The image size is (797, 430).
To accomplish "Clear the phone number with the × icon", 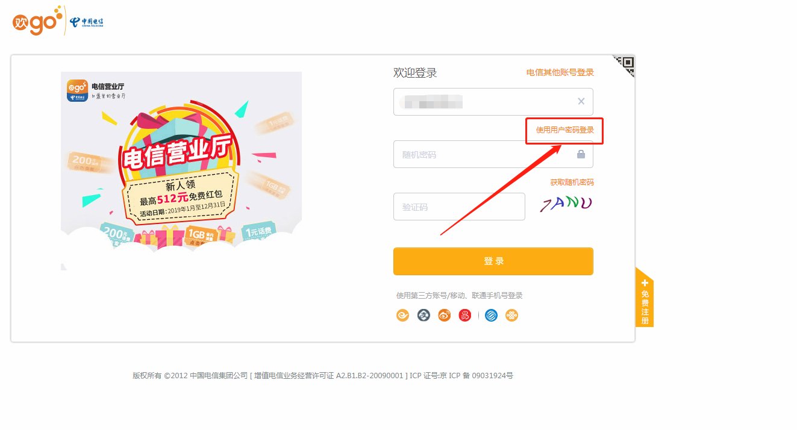I will click(581, 101).
